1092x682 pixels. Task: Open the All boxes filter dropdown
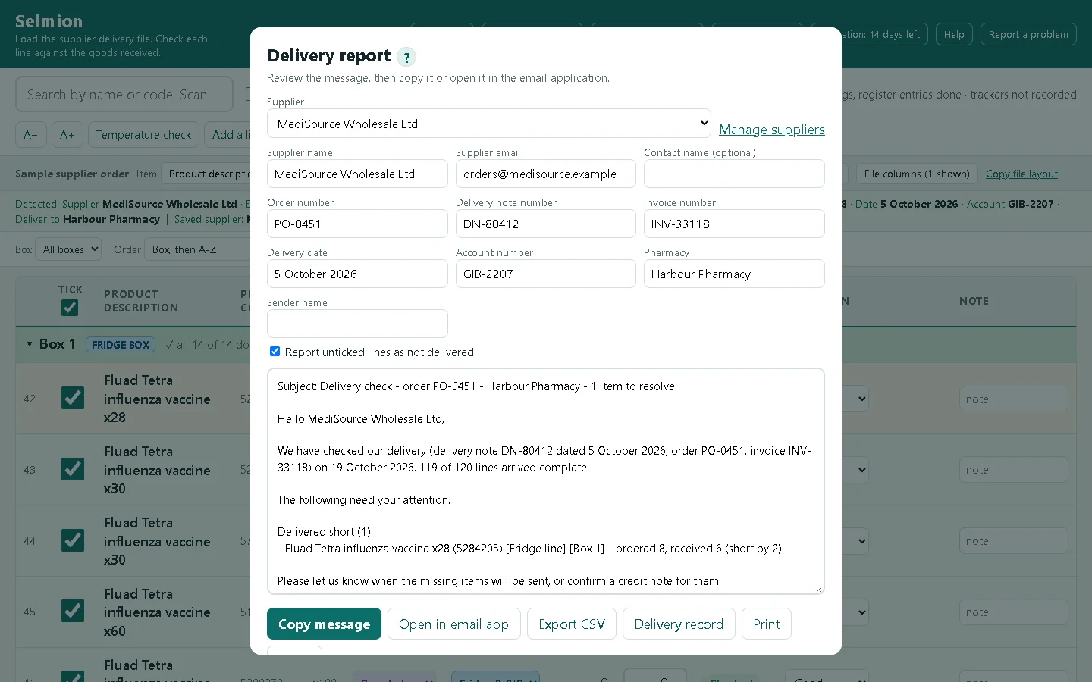tap(68, 249)
